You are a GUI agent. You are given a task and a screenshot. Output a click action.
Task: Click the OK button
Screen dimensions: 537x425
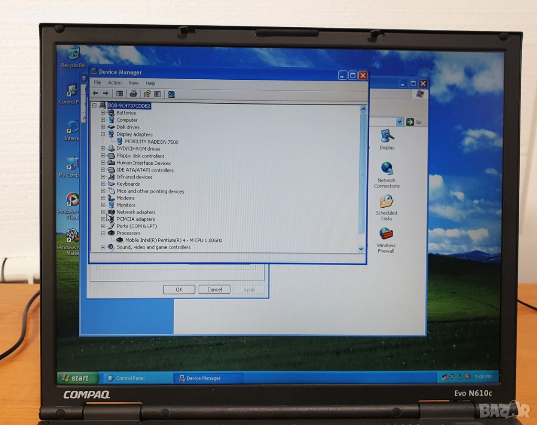pos(179,290)
